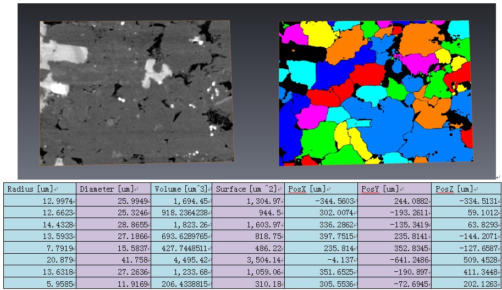Click PosX cell 305.5536

click(x=321, y=283)
